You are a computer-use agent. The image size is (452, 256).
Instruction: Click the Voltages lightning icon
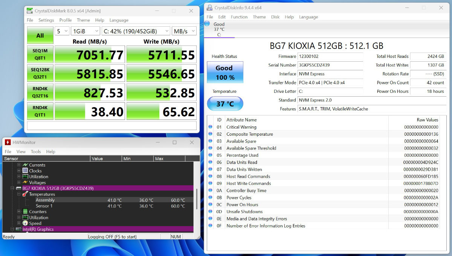point(25,182)
